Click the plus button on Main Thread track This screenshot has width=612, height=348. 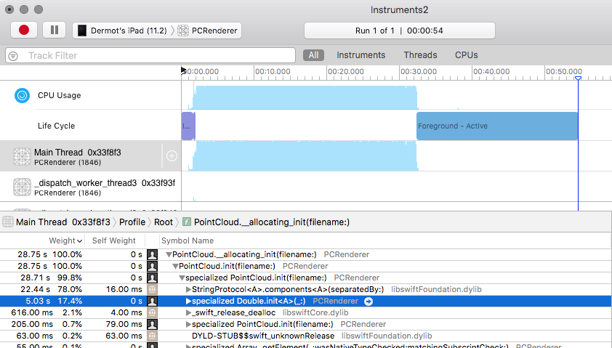tap(172, 155)
